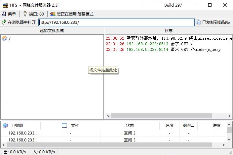The height and width of the screenshot is (155, 233).
Task: Click the green arrow icon beside 在浏览器中打开
Action: 4,22
